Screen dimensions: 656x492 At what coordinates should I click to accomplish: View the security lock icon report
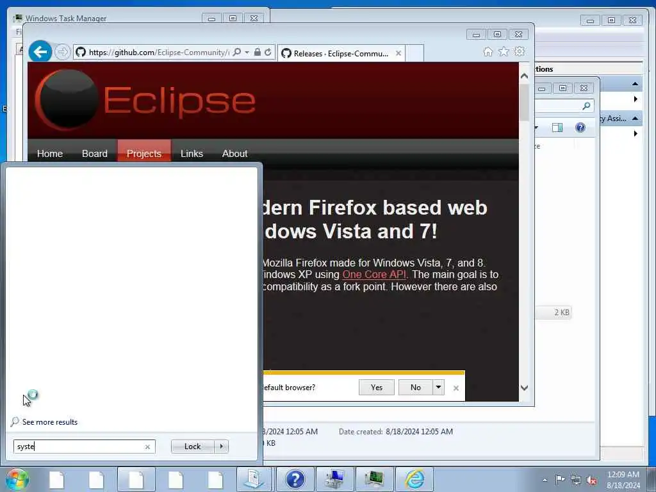[258, 53]
